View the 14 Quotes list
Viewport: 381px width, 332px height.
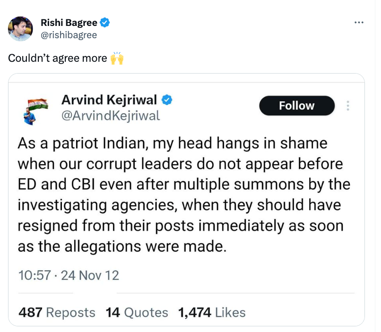(137, 312)
